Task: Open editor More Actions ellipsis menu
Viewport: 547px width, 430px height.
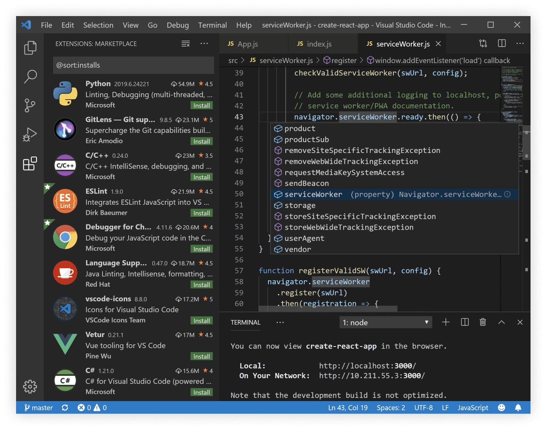Action: (520, 43)
